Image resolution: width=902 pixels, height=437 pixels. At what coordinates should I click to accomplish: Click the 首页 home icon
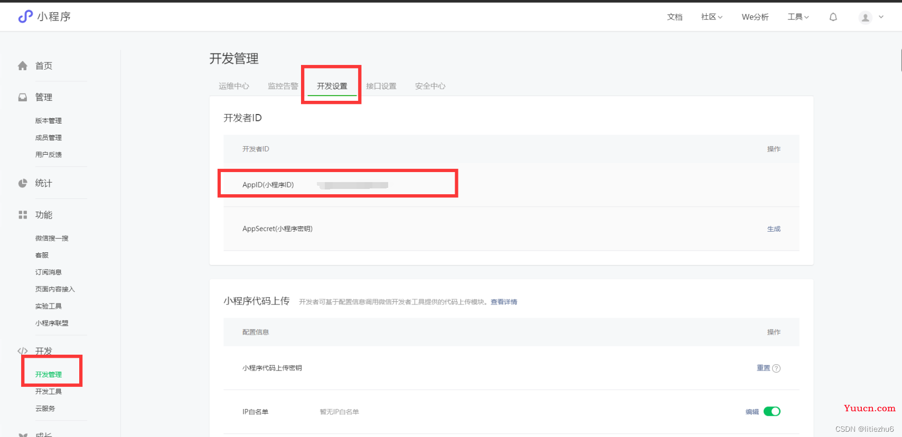click(23, 66)
